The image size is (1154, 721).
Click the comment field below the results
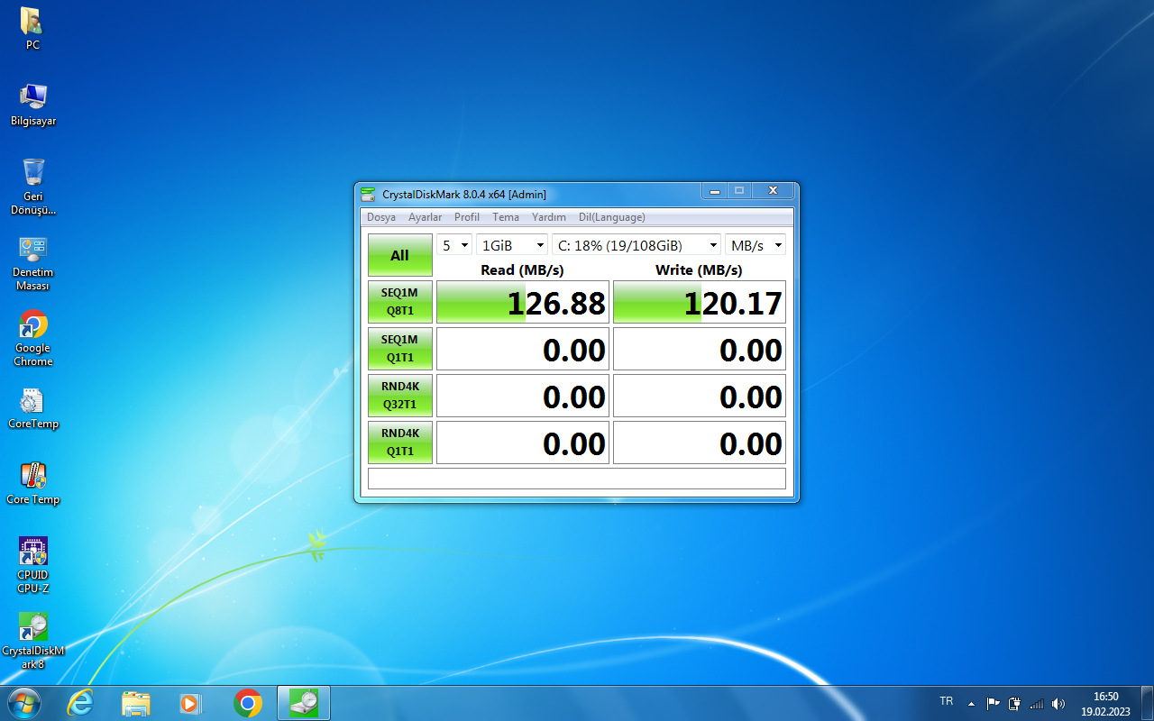click(x=577, y=479)
